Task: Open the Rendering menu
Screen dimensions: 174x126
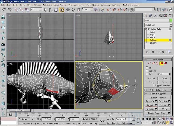Action: click(x=105, y=5)
